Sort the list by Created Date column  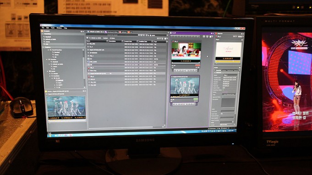[131, 42]
